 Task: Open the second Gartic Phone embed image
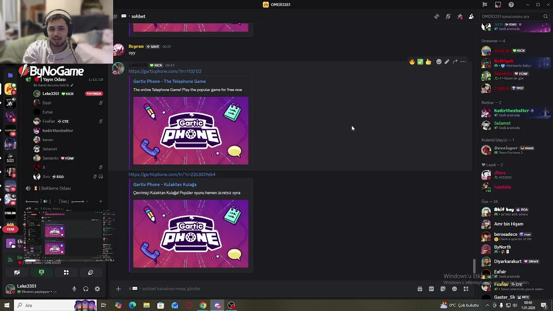tap(191, 234)
